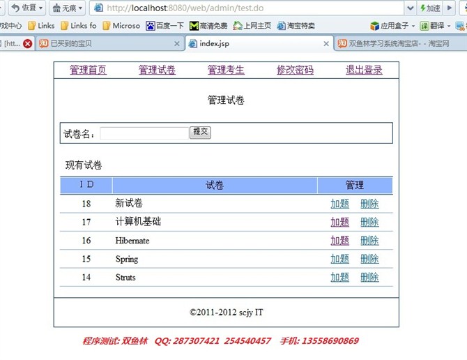Click the page icon in address bar
This screenshot has width=467, height=360.
click(99, 8)
